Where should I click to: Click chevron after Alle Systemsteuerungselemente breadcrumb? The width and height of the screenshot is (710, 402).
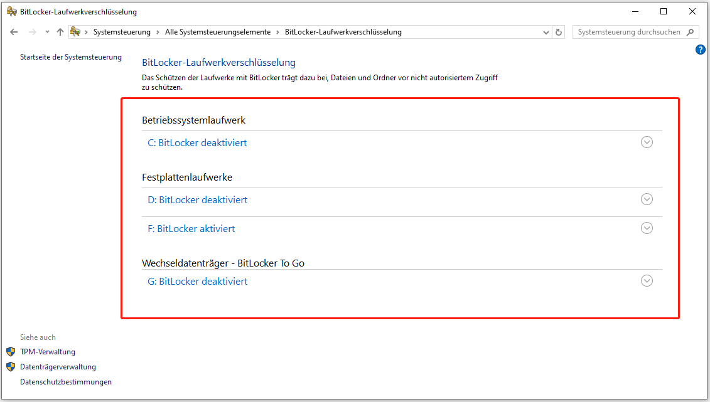click(277, 32)
